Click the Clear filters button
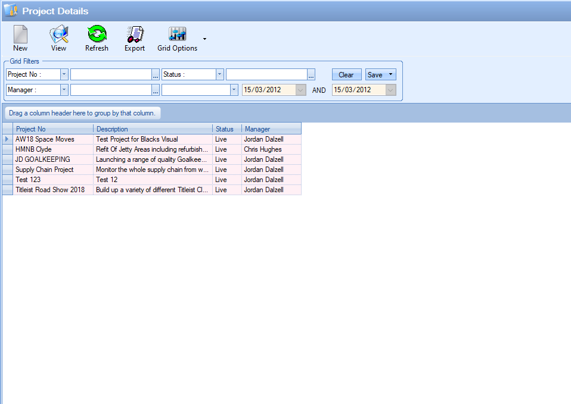Image resolution: width=571 pixels, height=404 pixels. 346,74
